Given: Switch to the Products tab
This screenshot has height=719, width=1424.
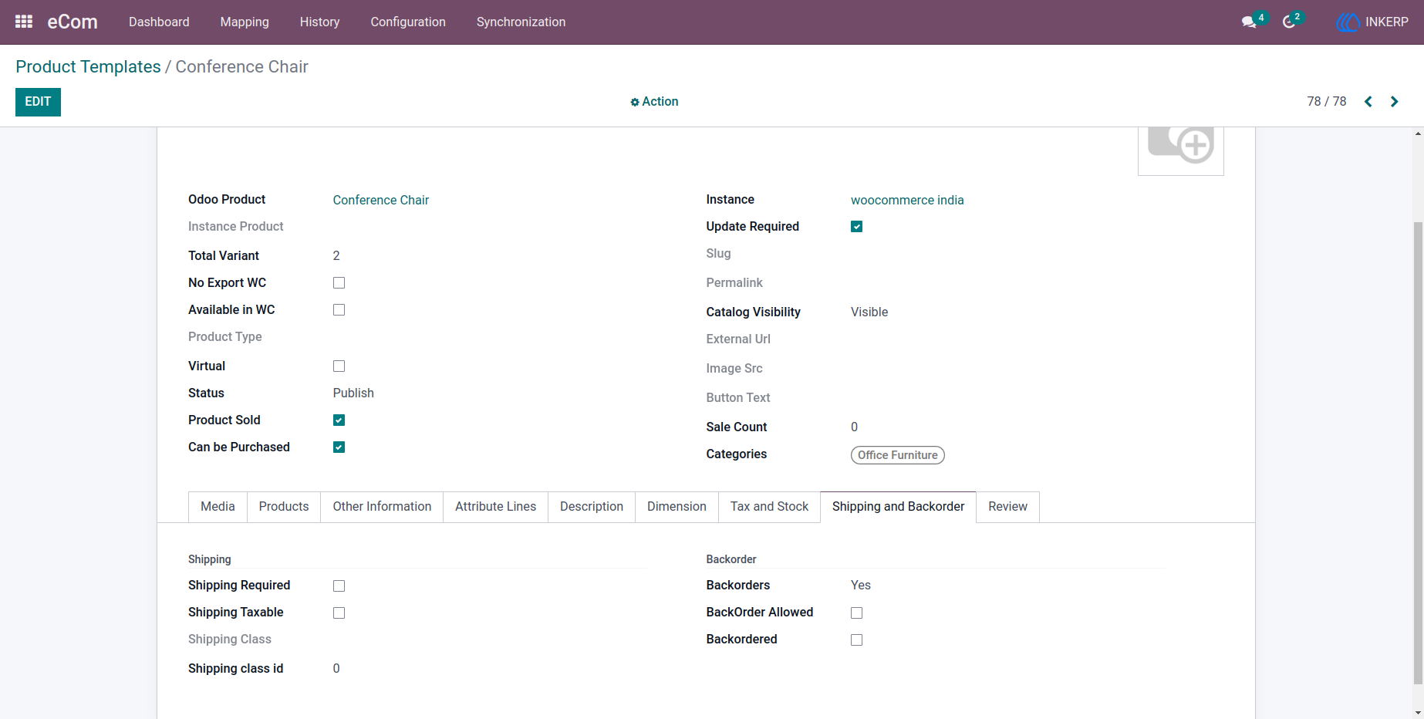Looking at the screenshot, I should (x=284, y=507).
